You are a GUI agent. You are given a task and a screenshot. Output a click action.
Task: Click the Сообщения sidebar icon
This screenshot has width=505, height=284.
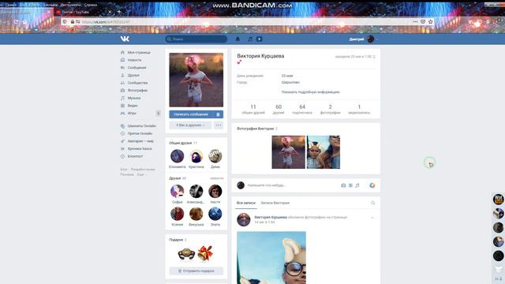pos(122,68)
